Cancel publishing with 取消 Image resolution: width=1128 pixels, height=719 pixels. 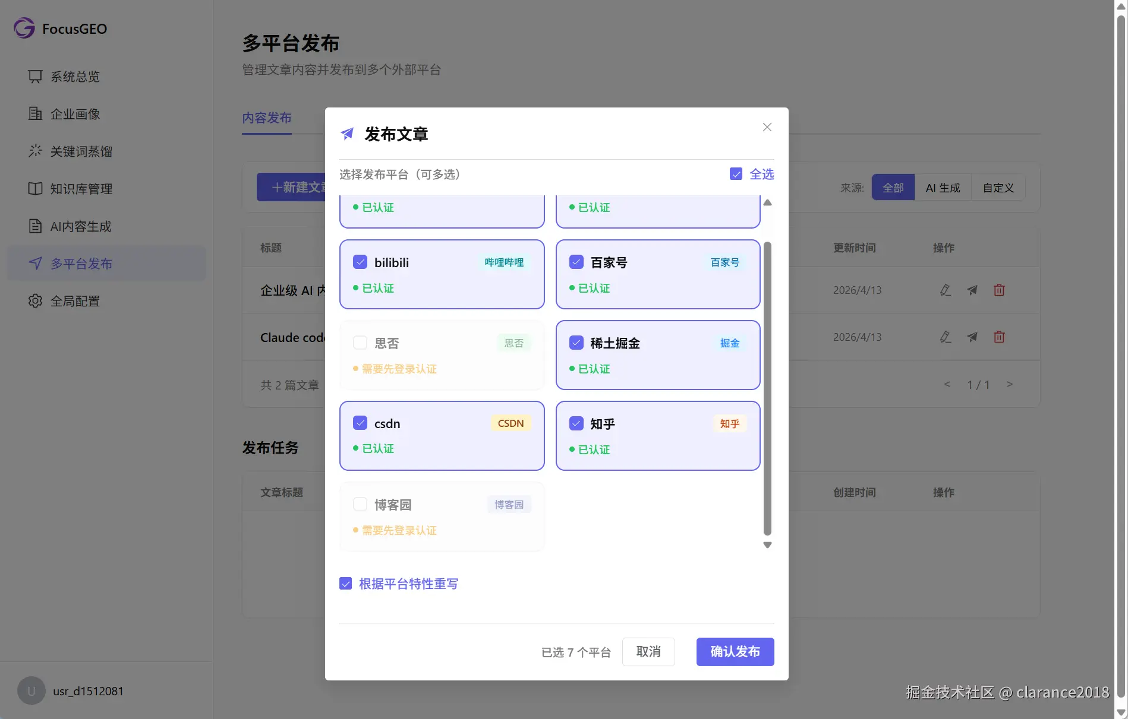(648, 651)
